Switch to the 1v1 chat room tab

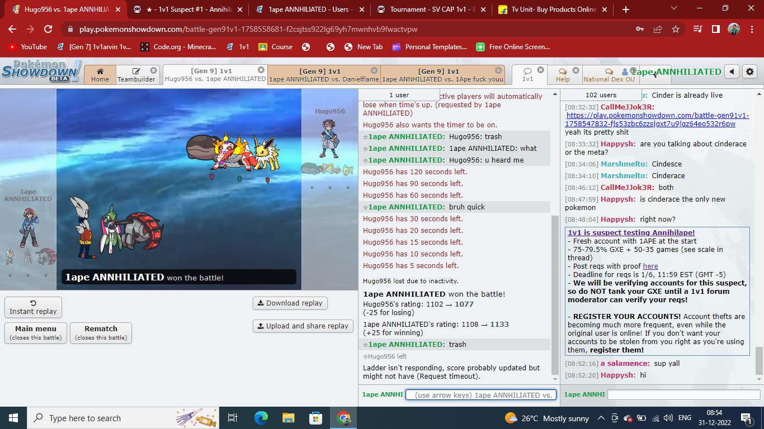coord(527,75)
